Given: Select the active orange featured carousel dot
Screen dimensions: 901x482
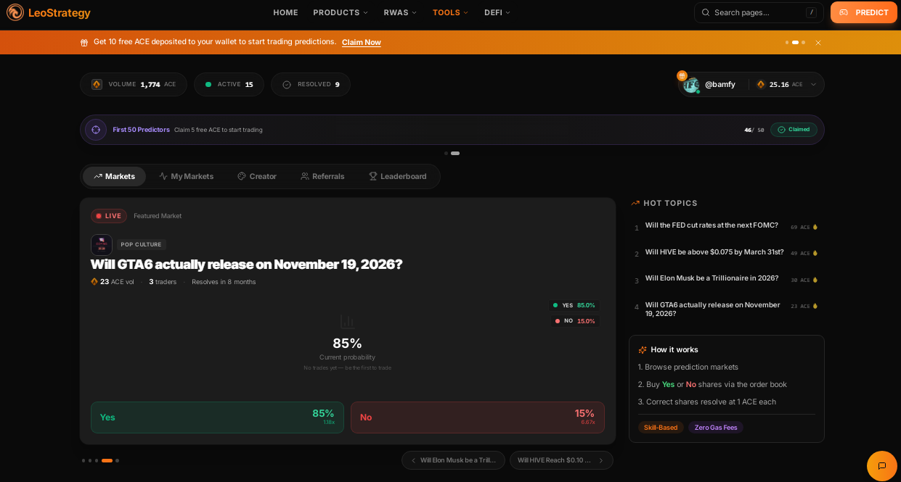Looking at the screenshot, I should pyautogui.click(x=107, y=461).
